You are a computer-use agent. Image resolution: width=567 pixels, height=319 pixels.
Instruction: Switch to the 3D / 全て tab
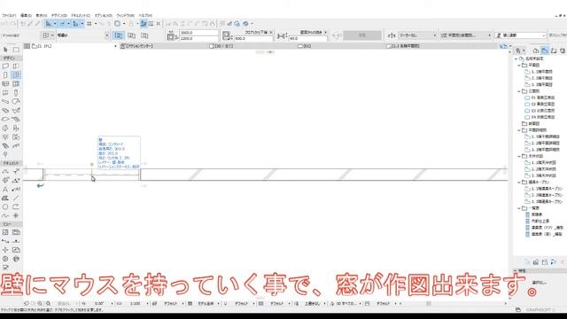221,46
